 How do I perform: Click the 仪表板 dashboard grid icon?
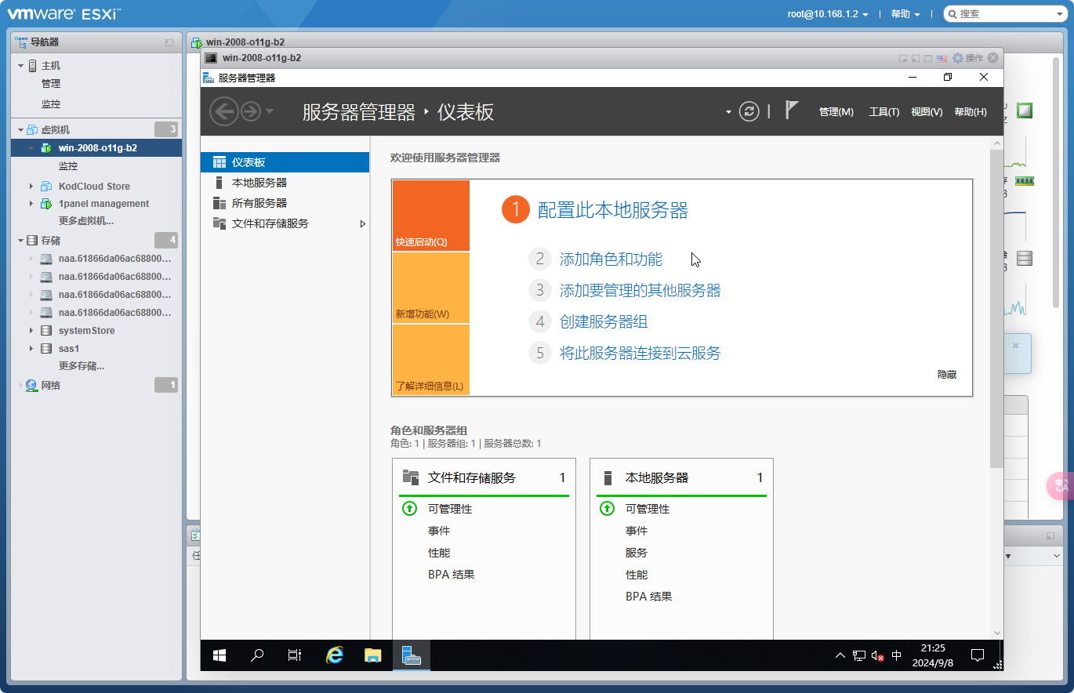point(220,162)
